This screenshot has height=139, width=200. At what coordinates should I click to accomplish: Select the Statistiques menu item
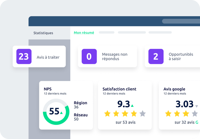(43, 33)
